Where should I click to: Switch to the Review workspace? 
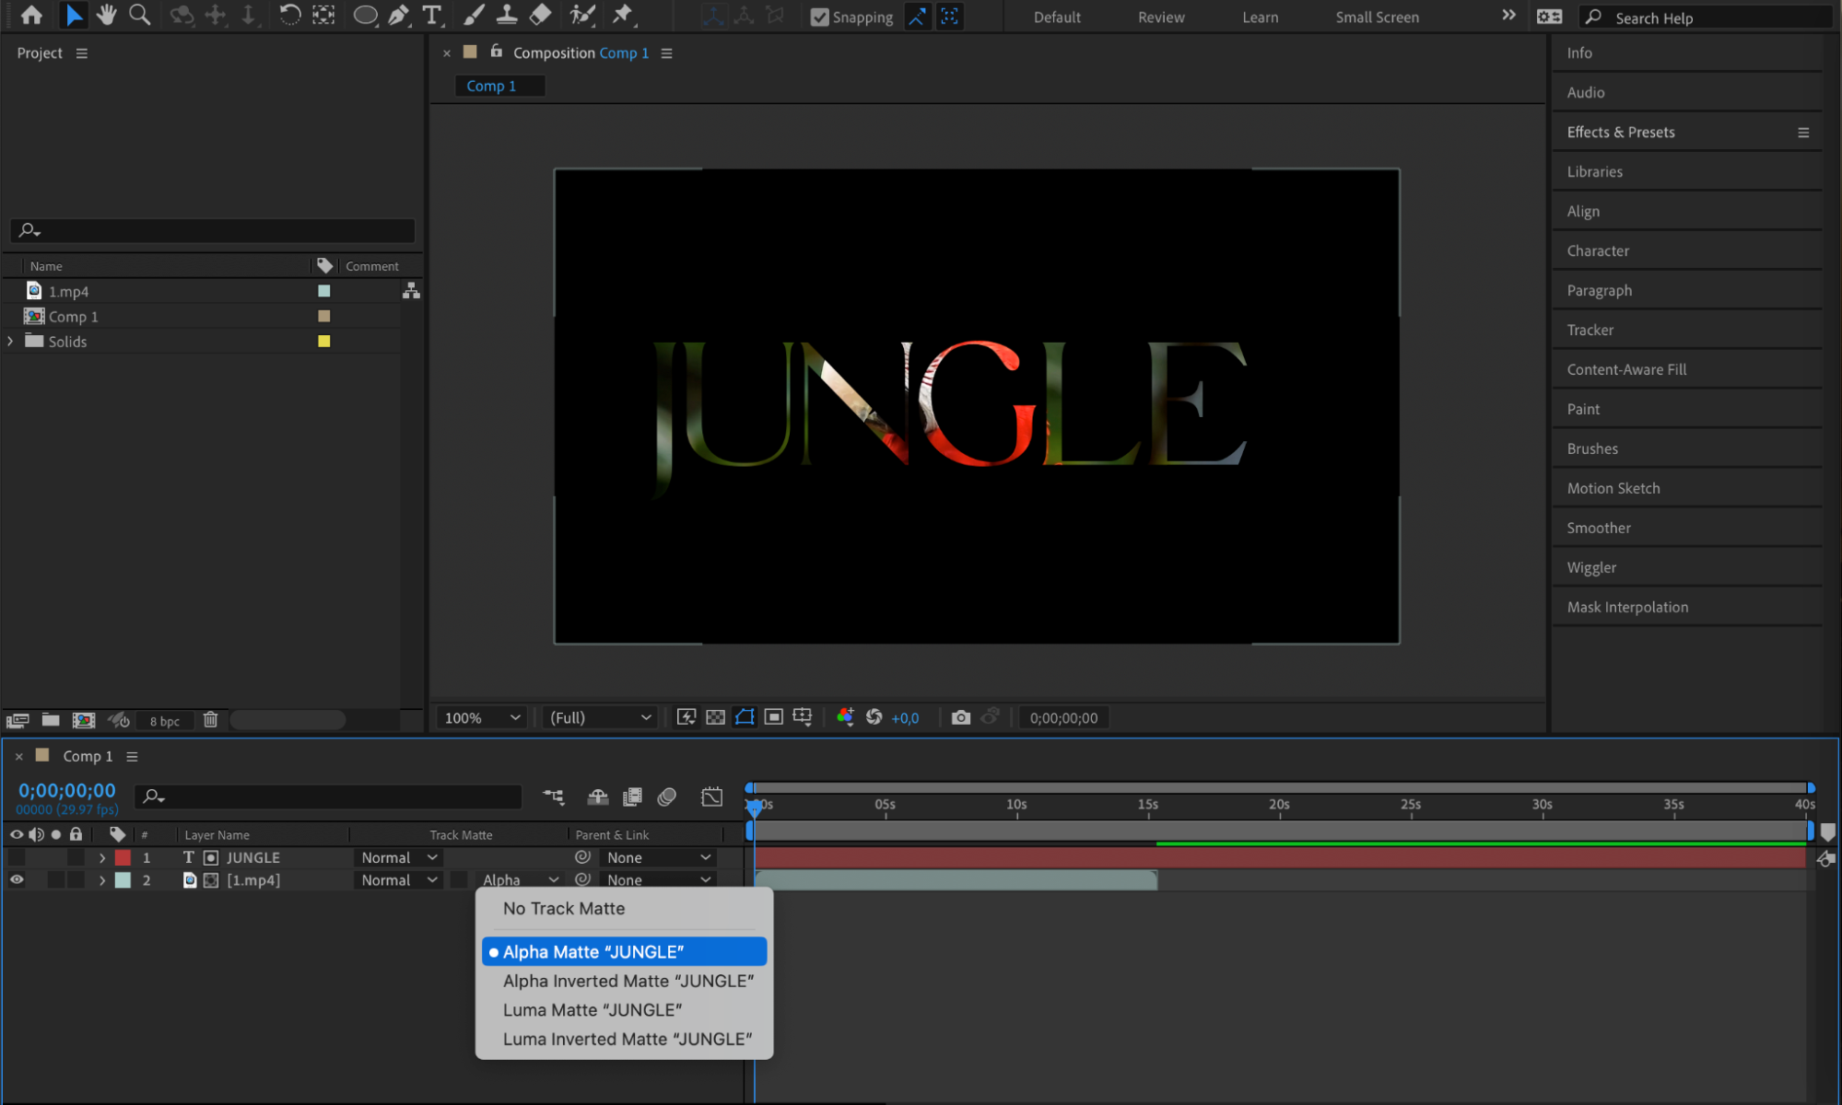click(x=1161, y=17)
